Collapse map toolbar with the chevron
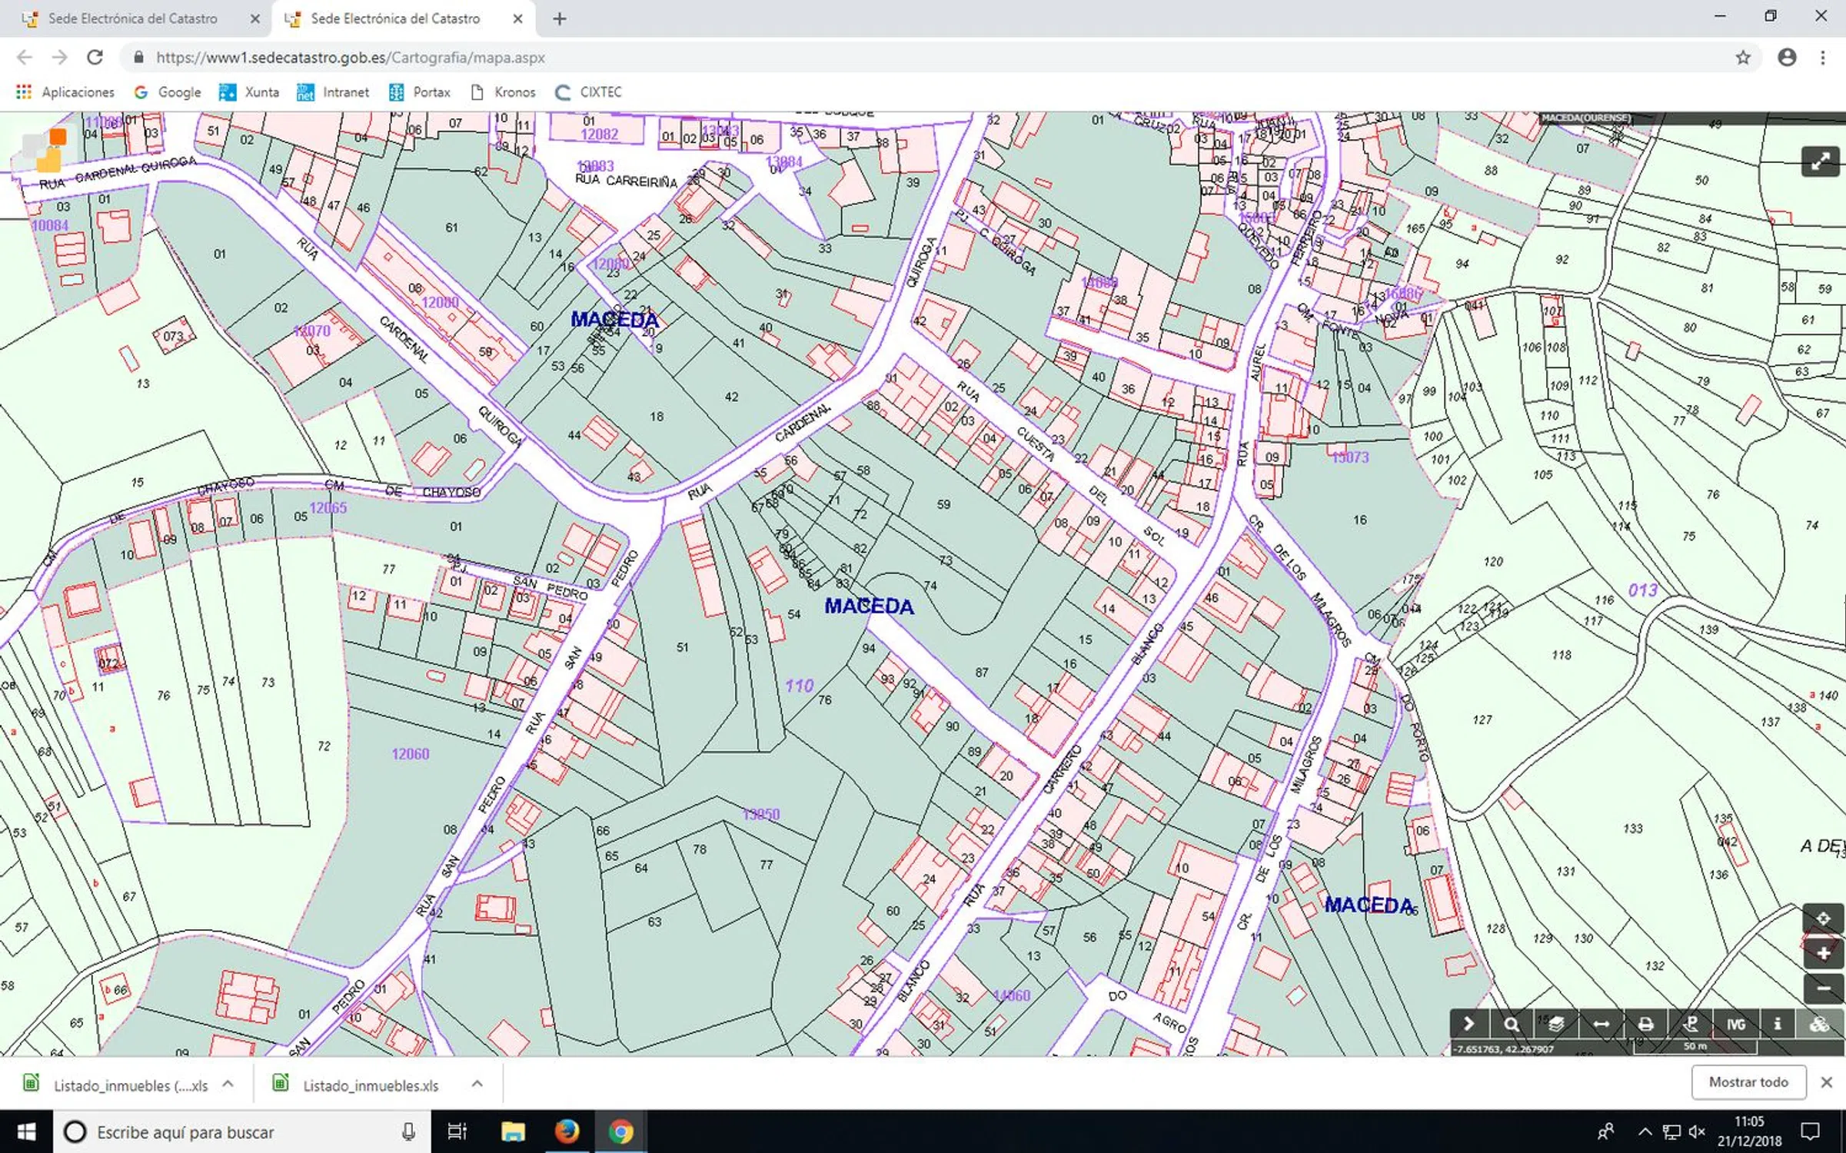 coord(1468,1024)
